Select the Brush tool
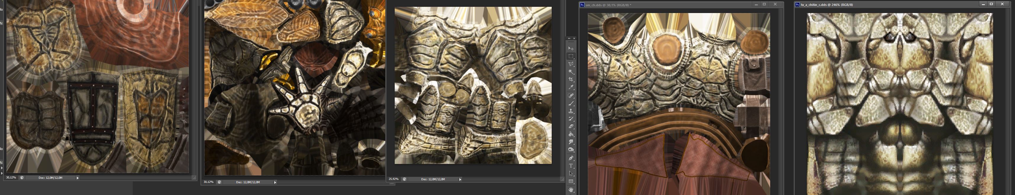This screenshot has width=1015, height=195. click(x=571, y=104)
